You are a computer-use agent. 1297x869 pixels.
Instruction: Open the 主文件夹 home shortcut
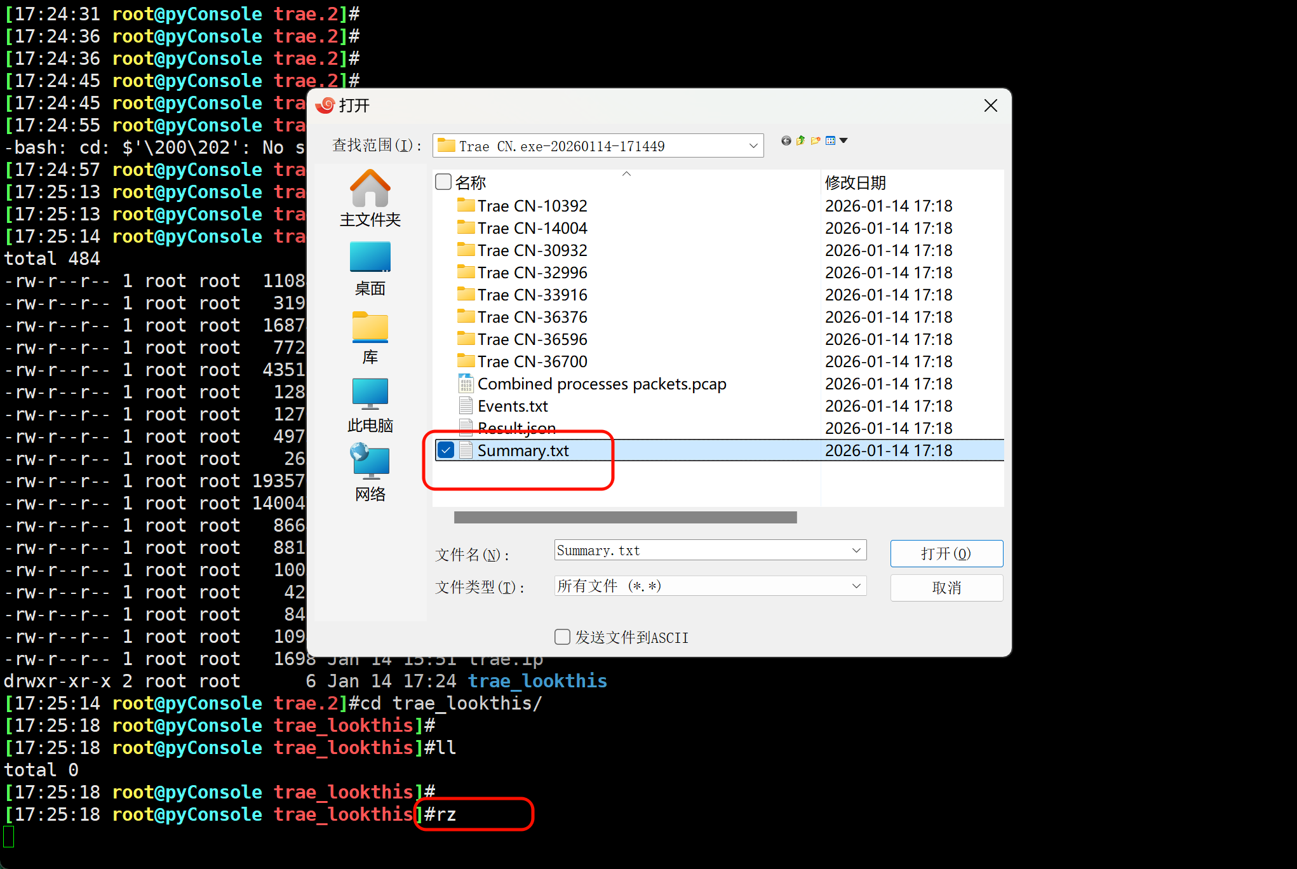click(370, 198)
